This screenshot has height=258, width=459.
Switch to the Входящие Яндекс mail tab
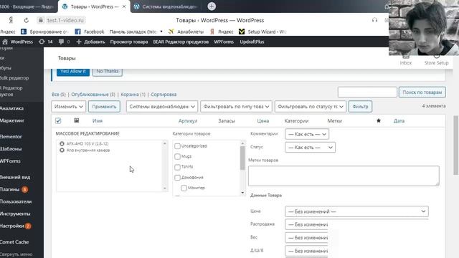[x=28, y=6]
